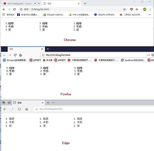Click Edge's address bar with file:///D:/blog/txt.html
Image resolution: width=154 pixels, height=151 pixels.
(x=93, y=109)
